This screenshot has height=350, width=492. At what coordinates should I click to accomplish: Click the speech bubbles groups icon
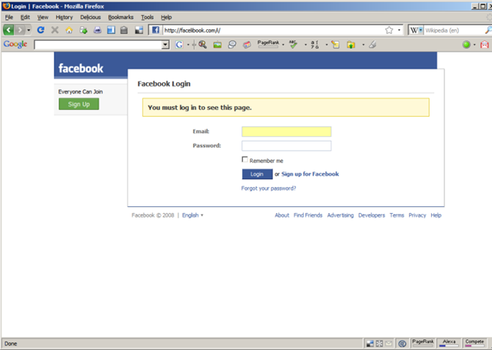232,45
